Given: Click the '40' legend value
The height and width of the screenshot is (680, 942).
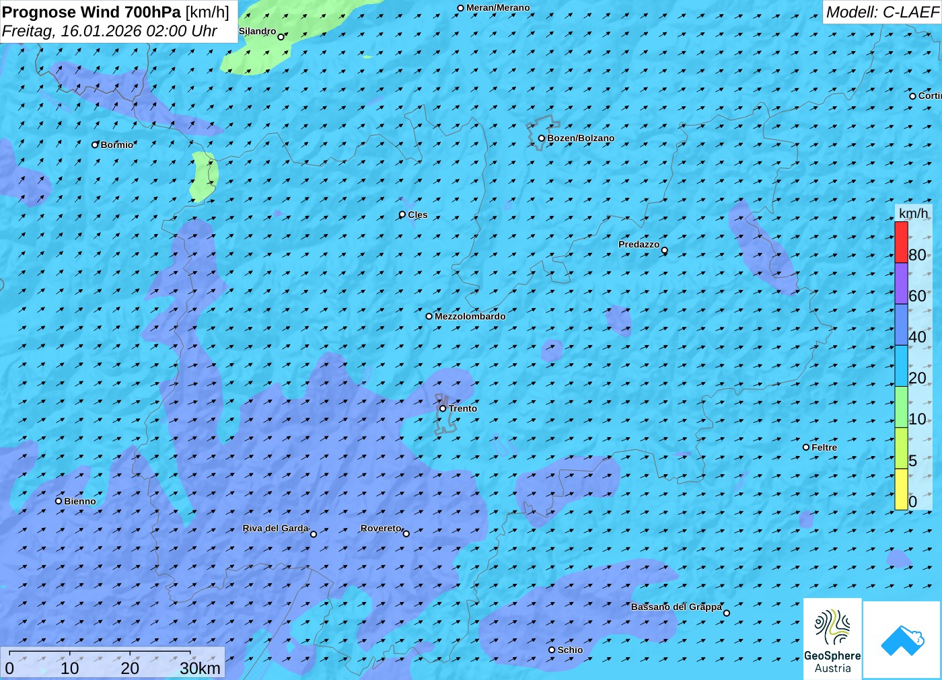Looking at the screenshot, I should 917,337.
